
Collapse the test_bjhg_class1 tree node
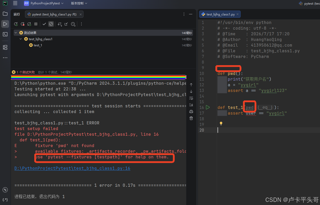point(21,39)
